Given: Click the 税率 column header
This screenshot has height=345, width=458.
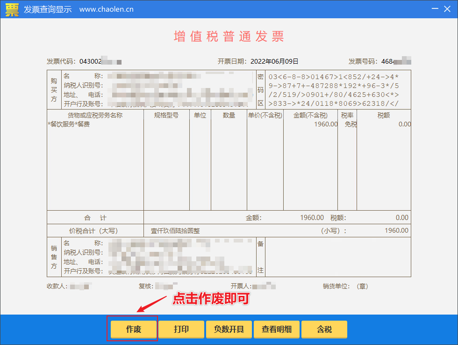Looking at the screenshot, I should (347, 115).
